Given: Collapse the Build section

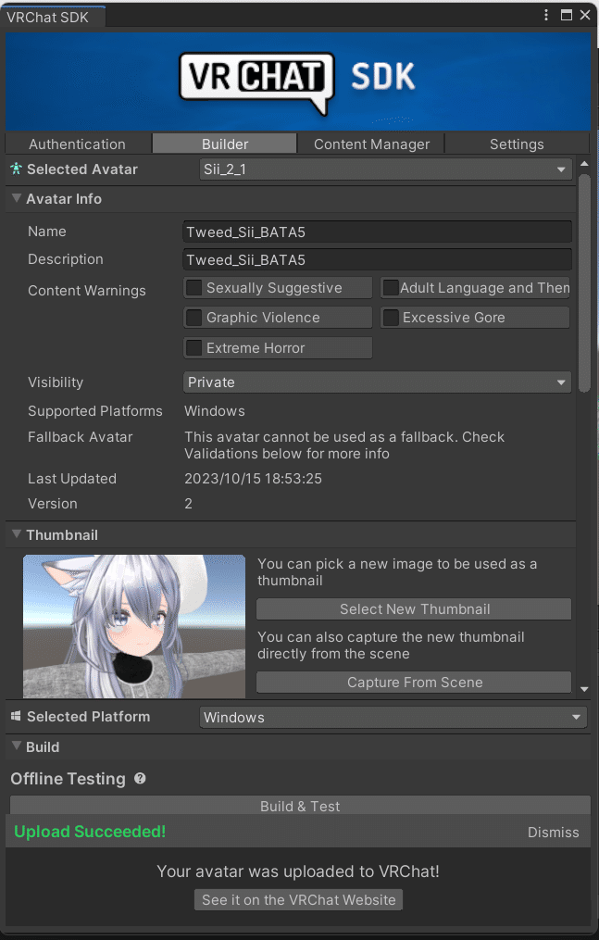Looking at the screenshot, I should [17, 746].
